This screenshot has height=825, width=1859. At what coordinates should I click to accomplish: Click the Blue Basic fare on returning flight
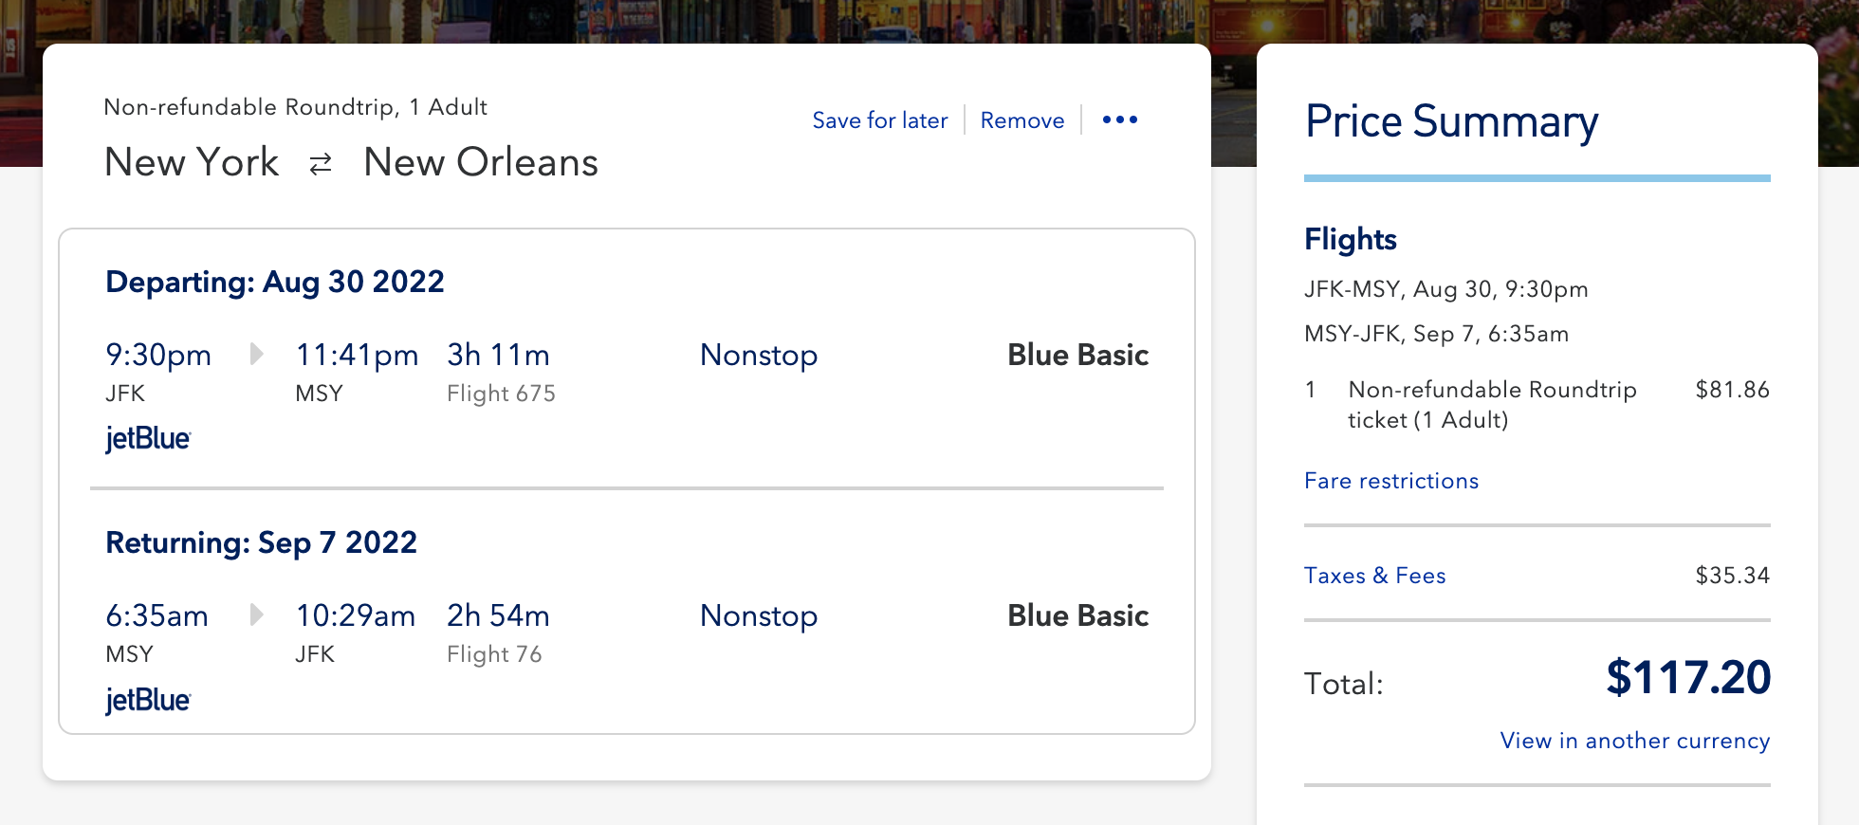click(1077, 615)
